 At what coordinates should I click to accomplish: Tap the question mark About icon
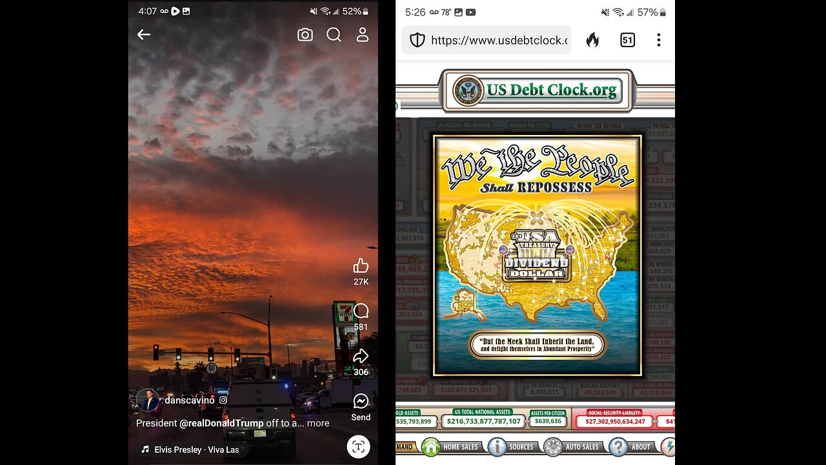coord(618,447)
